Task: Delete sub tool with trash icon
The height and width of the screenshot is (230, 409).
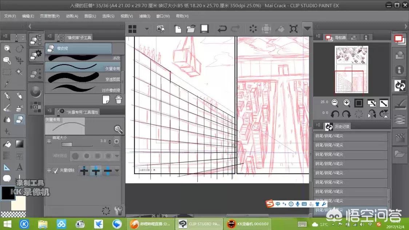Action: [118, 100]
